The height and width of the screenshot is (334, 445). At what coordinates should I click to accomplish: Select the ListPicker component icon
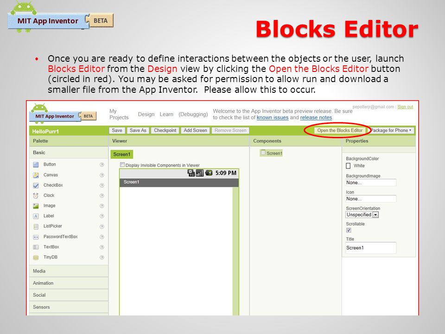coord(36,227)
